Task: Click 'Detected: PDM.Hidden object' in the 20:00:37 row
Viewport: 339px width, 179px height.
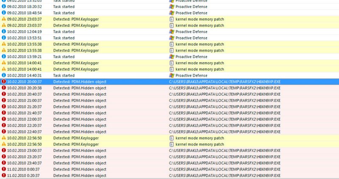Action: click(80, 82)
